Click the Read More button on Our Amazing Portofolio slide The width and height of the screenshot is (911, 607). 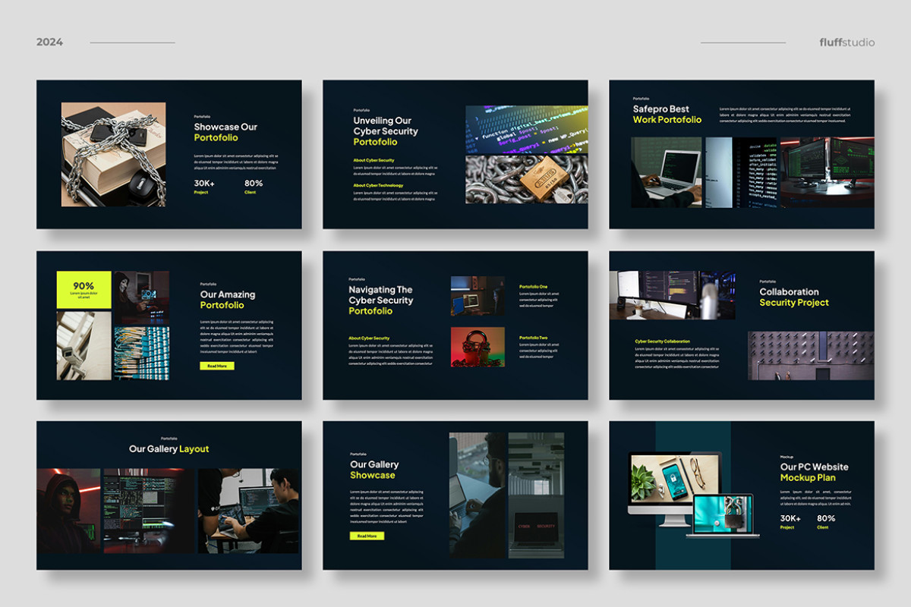pos(216,366)
